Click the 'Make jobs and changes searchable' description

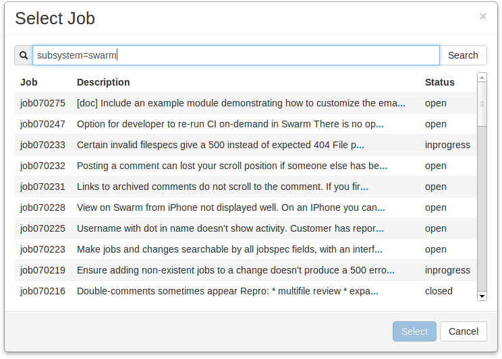coord(229,249)
